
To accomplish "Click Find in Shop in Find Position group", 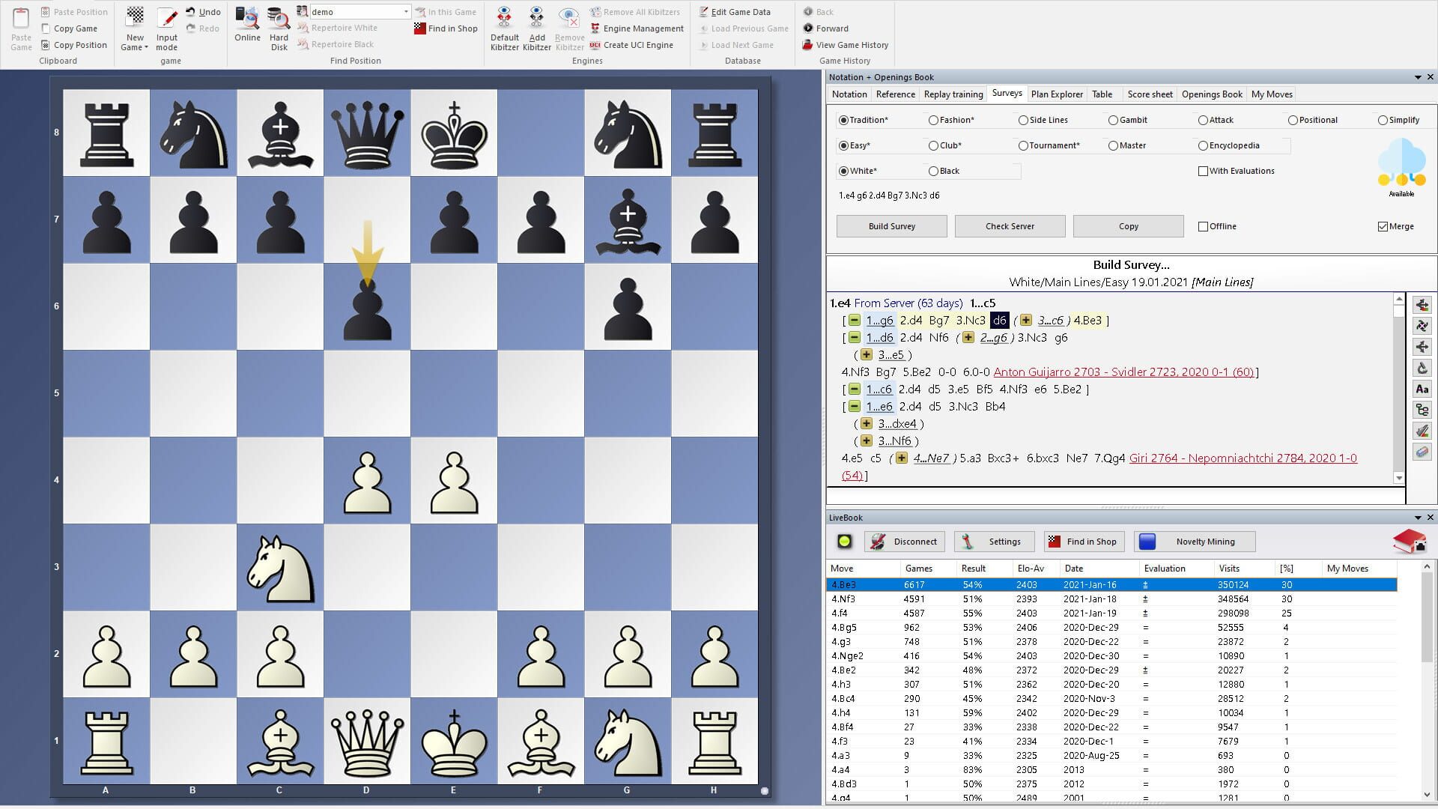I will pos(446,28).
